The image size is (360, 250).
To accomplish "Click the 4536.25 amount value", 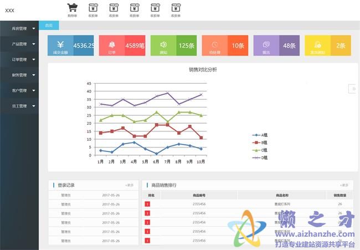I will point(84,45).
